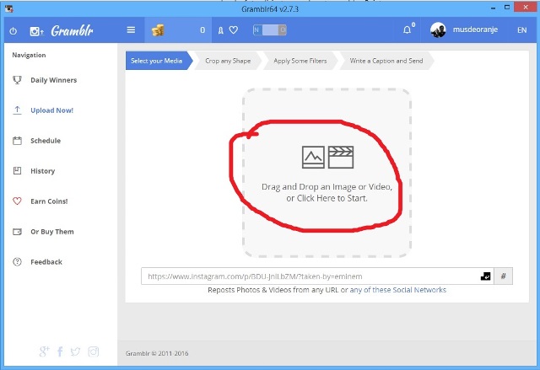Open the Twitter icon in sidebar
Image resolution: width=540 pixels, height=370 pixels.
pos(75,351)
